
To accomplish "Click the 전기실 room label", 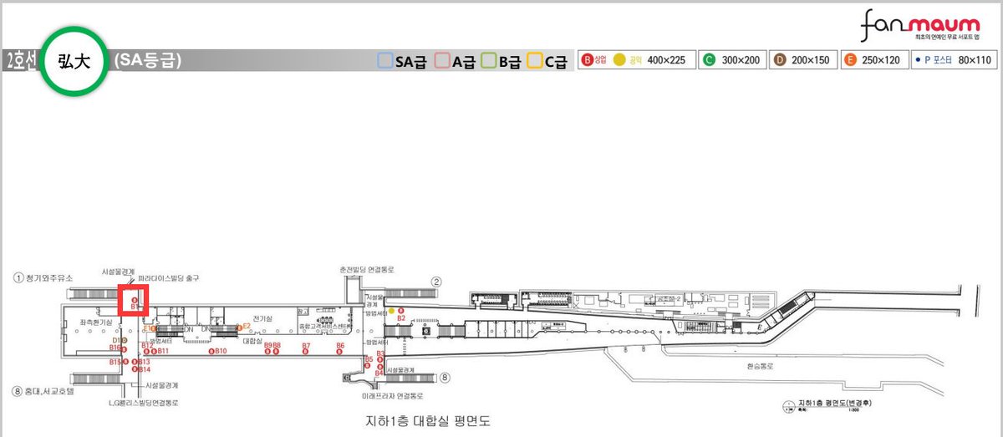I will (x=263, y=318).
